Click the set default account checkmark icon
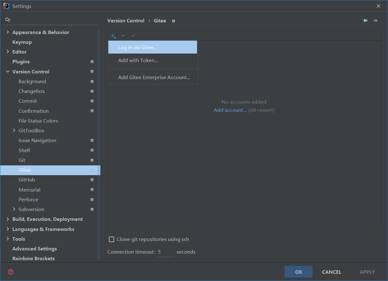 point(133,36)
